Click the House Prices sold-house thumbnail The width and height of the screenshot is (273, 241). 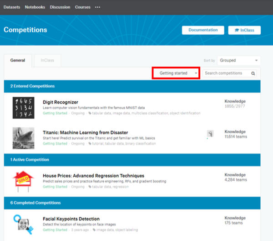coord(24,181)
